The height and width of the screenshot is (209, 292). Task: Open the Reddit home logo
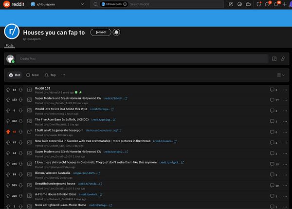14,4
